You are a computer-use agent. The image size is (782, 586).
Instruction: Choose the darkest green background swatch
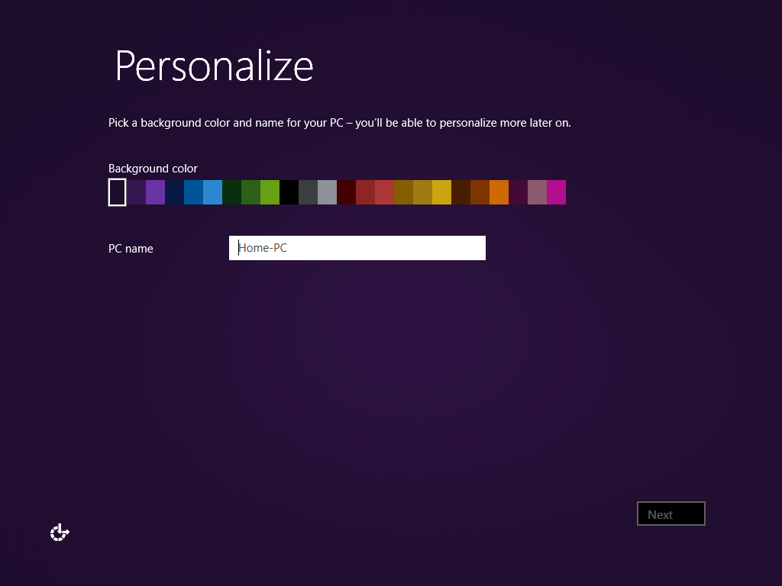[x=232, y=192]
